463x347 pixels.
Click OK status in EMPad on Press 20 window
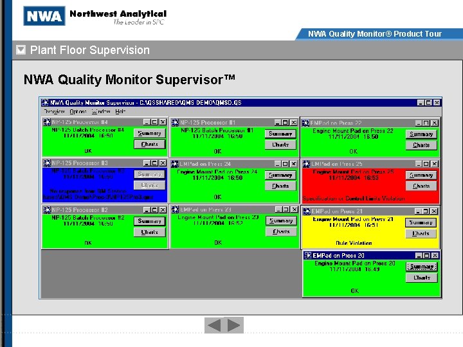click(x=354, y=291)
